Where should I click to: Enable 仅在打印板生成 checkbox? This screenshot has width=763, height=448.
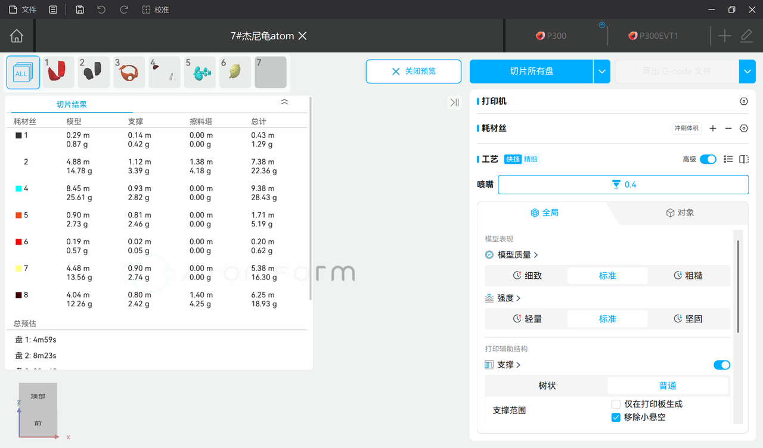click(616, 404)
